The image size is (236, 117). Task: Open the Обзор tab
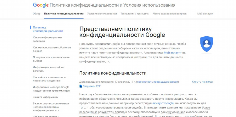click(37, 14)
